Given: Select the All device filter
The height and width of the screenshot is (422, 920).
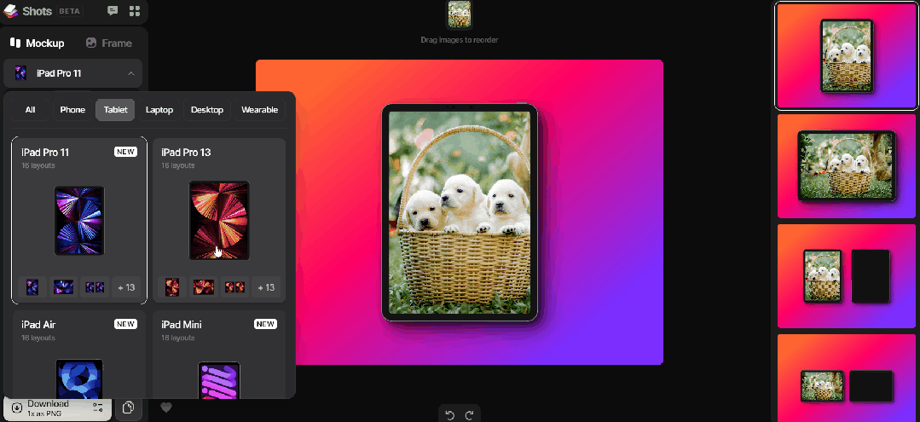Looking at the screenshot, I should point(30,110).
